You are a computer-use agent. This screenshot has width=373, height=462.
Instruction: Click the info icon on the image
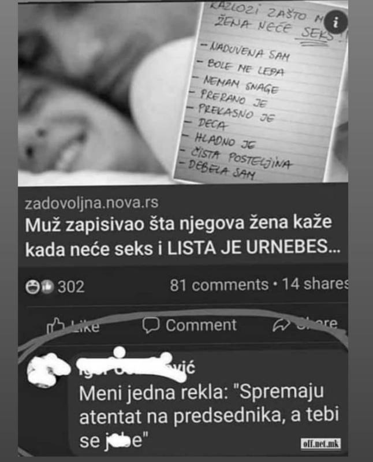(x=336, y=22)
